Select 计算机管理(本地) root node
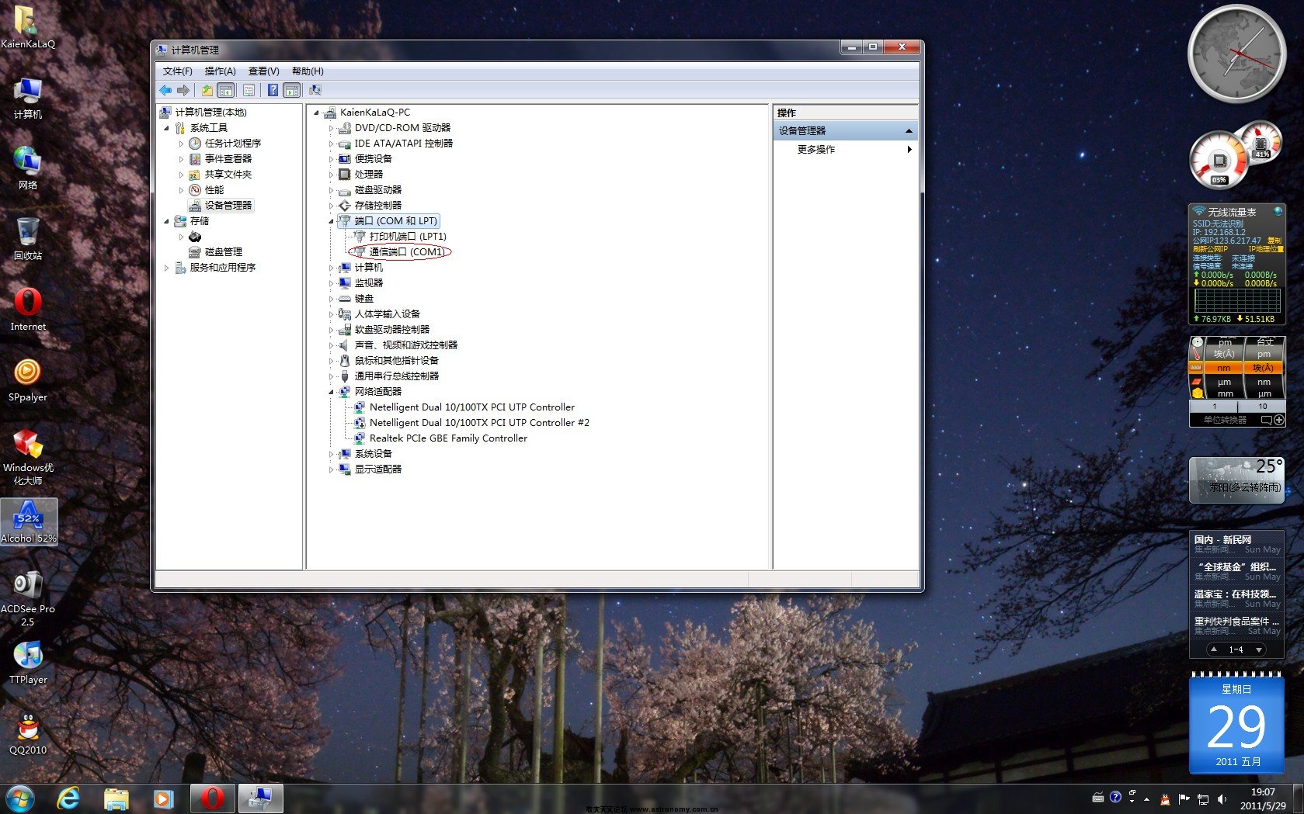This screenshot has height=814, width=1304. [210, 113]
